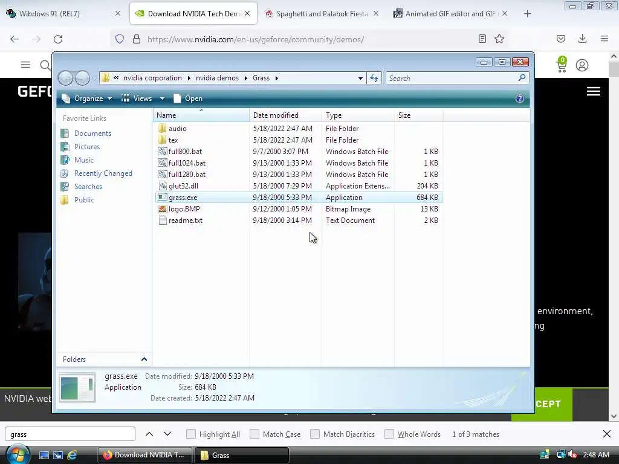Viewport: 619px width, 464px height.
Task: Click Open toolbar button
Action: [189, 98]
